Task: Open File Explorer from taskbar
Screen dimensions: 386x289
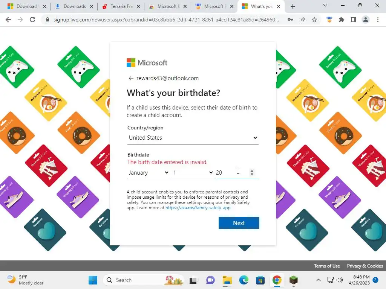Action: pyautogui.click(x=227, y=280)
